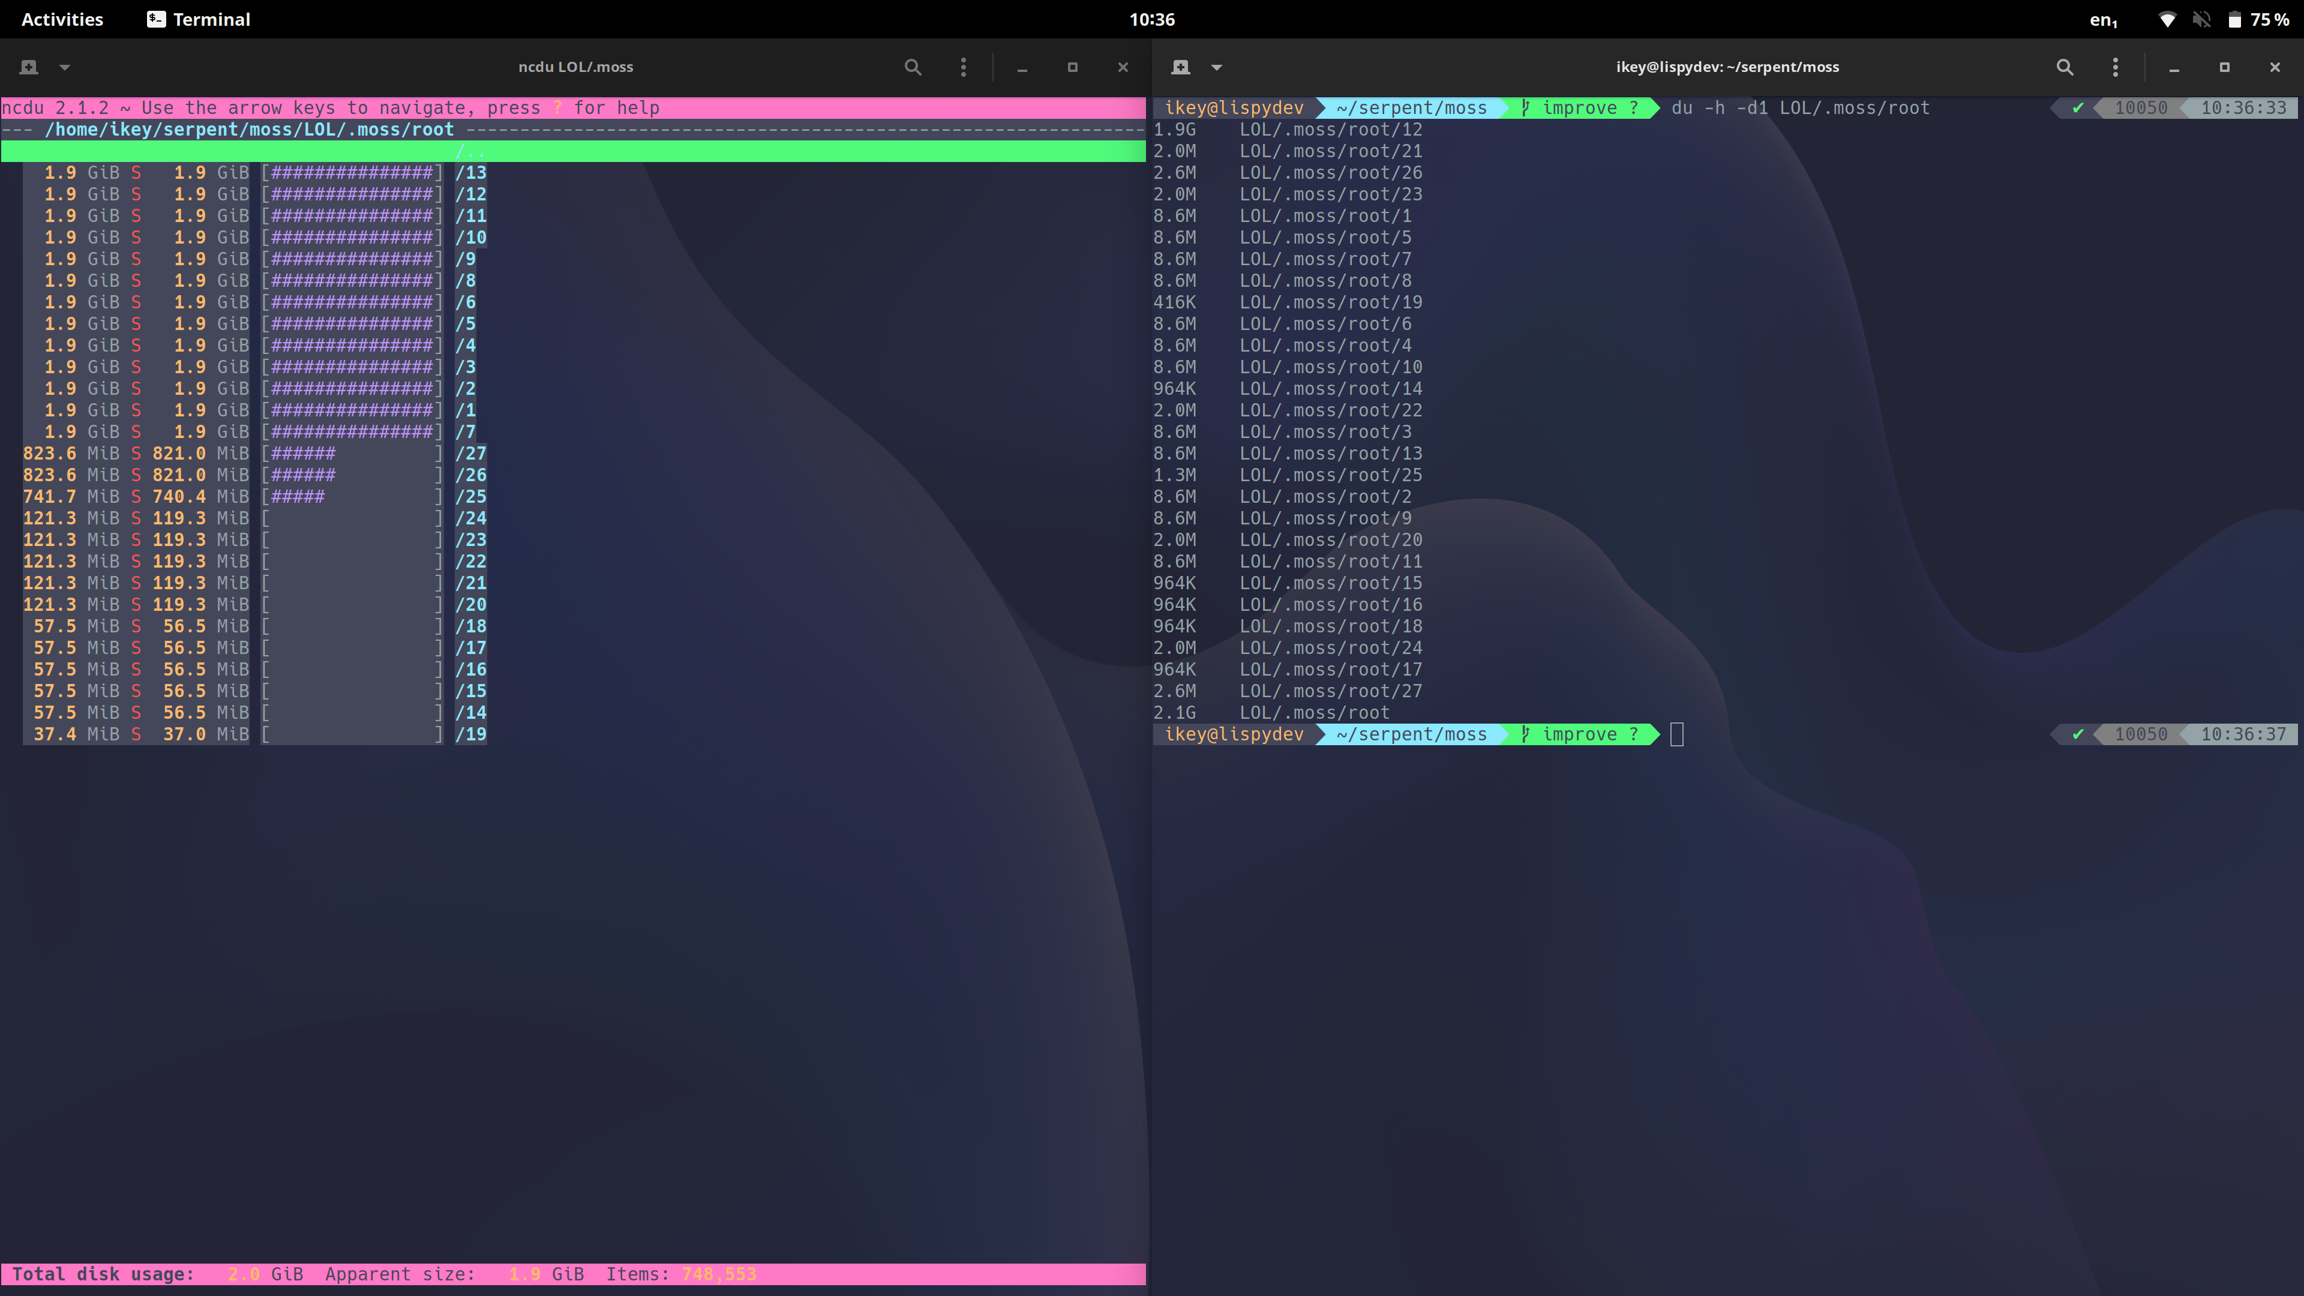Click cursor at the bottom shell prompt
Viewport: 2304px width, 1296px height.
(x=1677, y=734)
